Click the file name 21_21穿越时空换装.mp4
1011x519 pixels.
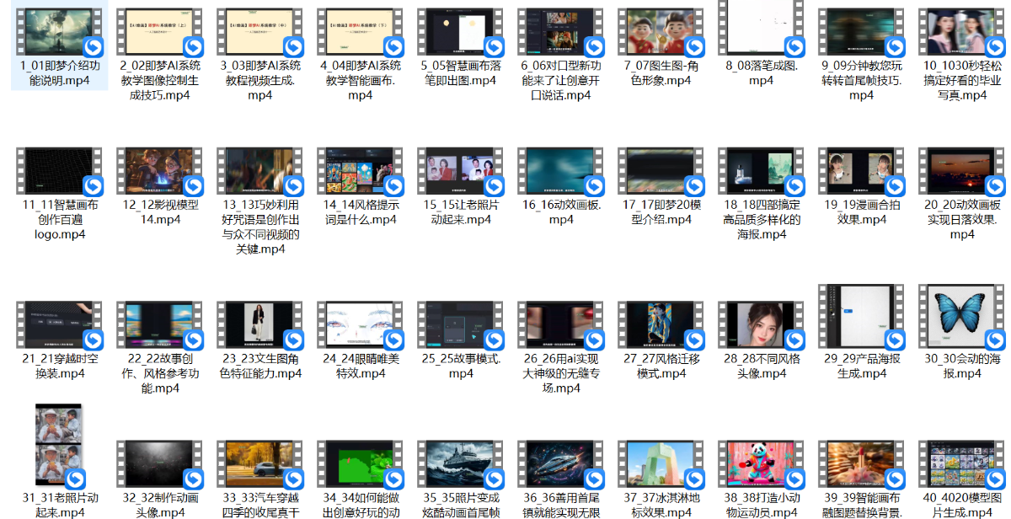pyautogui.click(x=59, y=366)
